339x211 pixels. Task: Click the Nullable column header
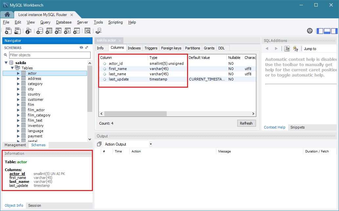(x=234, y=58)
